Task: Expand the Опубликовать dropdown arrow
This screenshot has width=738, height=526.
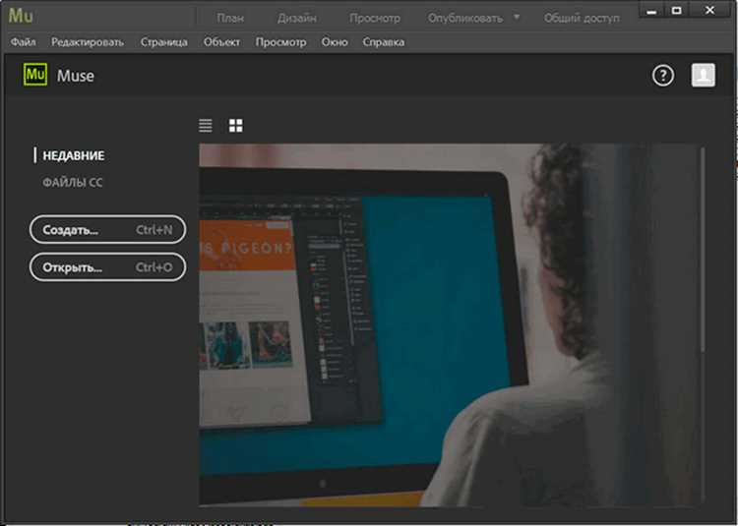Action: click(517, 18)
